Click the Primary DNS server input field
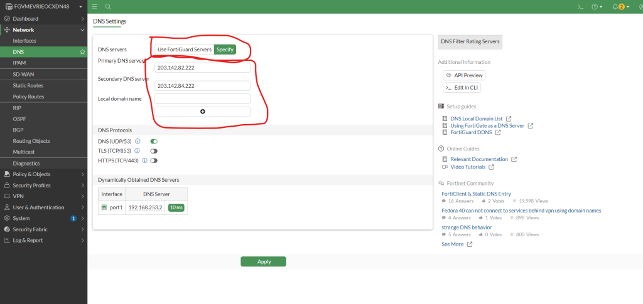The height and width of the screenshot is (304, 643). tap(202, 67)
